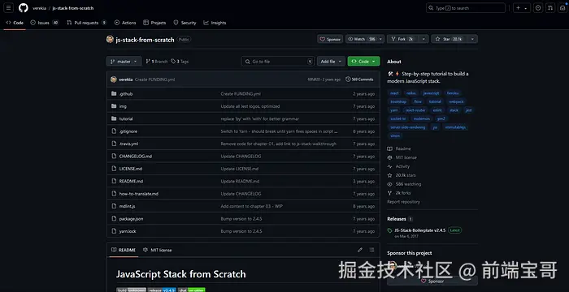Open the JS-Stack-Boilerplate v2.4.5 release link
The image size is (569, 292).
coord(420,230)
